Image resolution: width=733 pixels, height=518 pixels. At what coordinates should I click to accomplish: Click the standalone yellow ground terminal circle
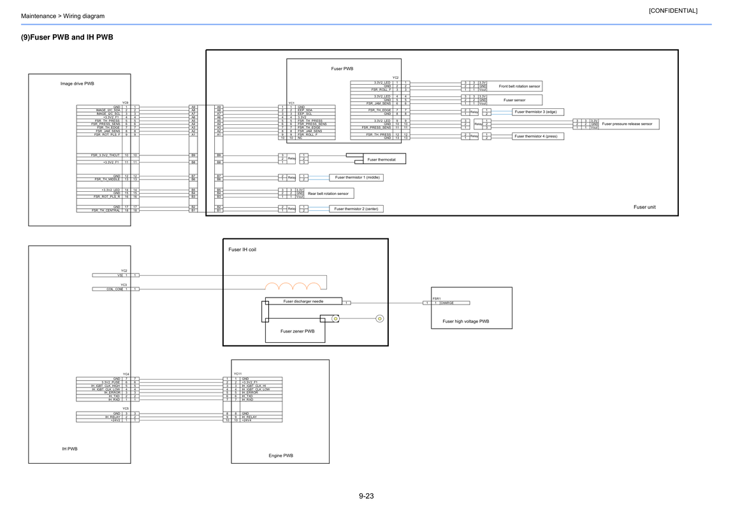coord(380,319)
